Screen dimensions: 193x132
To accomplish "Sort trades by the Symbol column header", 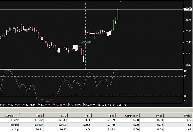I will point(10,116).
